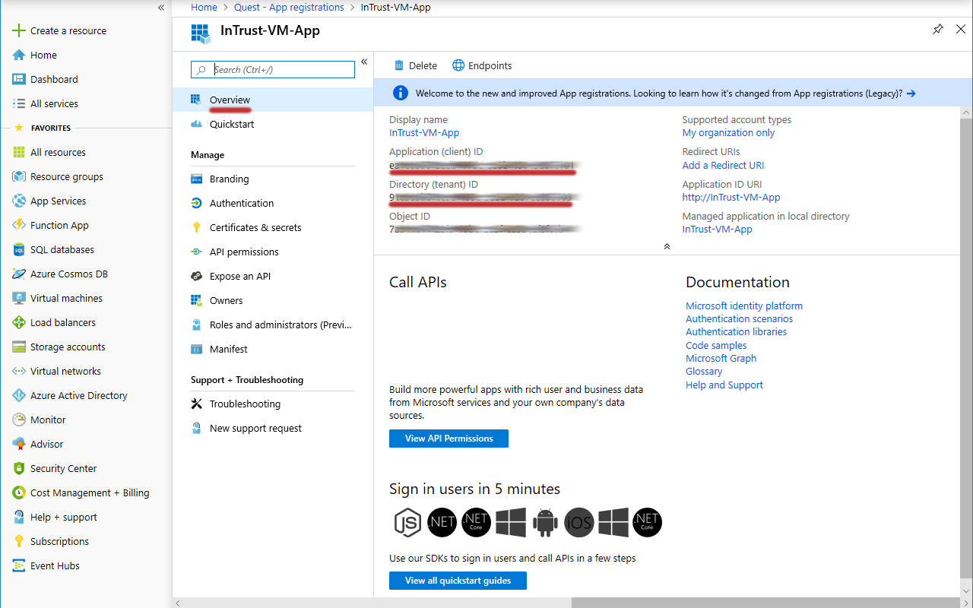Collapse the essentials section chevron
Viewport: 973px width, 608px height.
click(x=667, y=246)
